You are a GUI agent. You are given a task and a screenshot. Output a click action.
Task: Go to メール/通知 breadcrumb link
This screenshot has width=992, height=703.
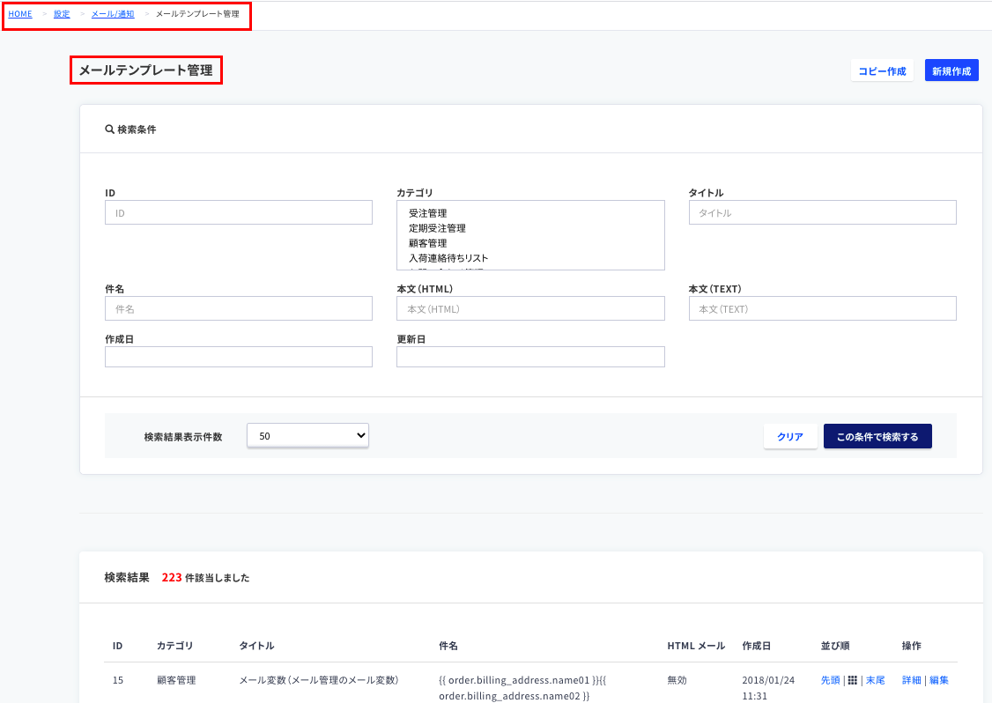tap(113, 14)
